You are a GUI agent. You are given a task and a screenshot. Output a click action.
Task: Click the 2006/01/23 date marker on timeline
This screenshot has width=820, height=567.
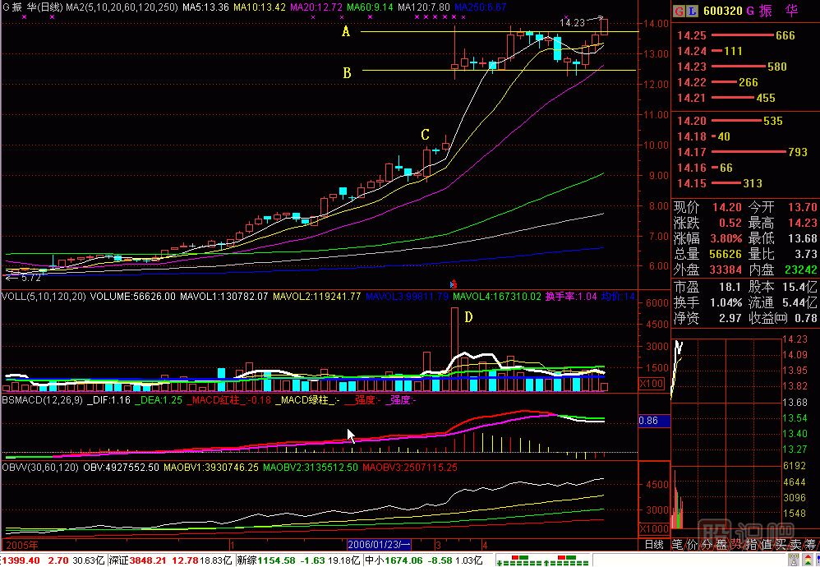coord(380,544)
